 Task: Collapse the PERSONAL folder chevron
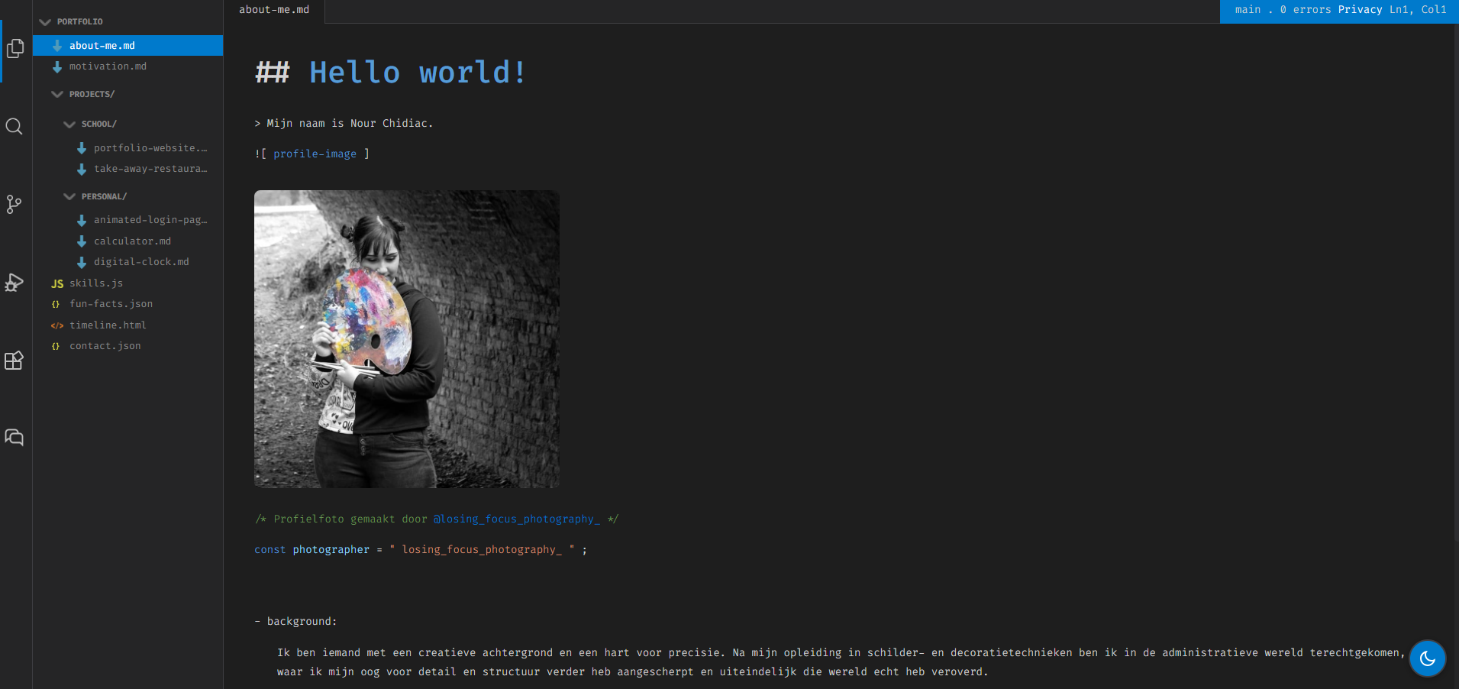(69, 196)
